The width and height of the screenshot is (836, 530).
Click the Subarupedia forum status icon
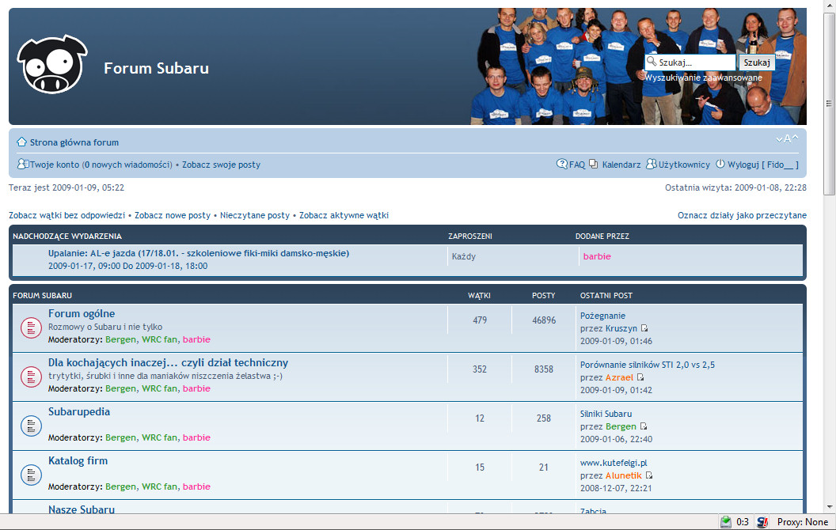click(x=31, y=426)
